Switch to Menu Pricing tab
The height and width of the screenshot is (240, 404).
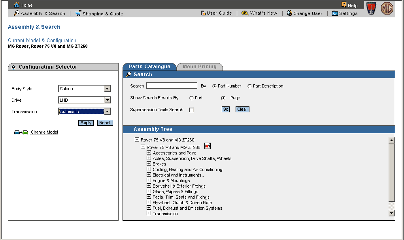pyautogui.click(x=200, y=67)
